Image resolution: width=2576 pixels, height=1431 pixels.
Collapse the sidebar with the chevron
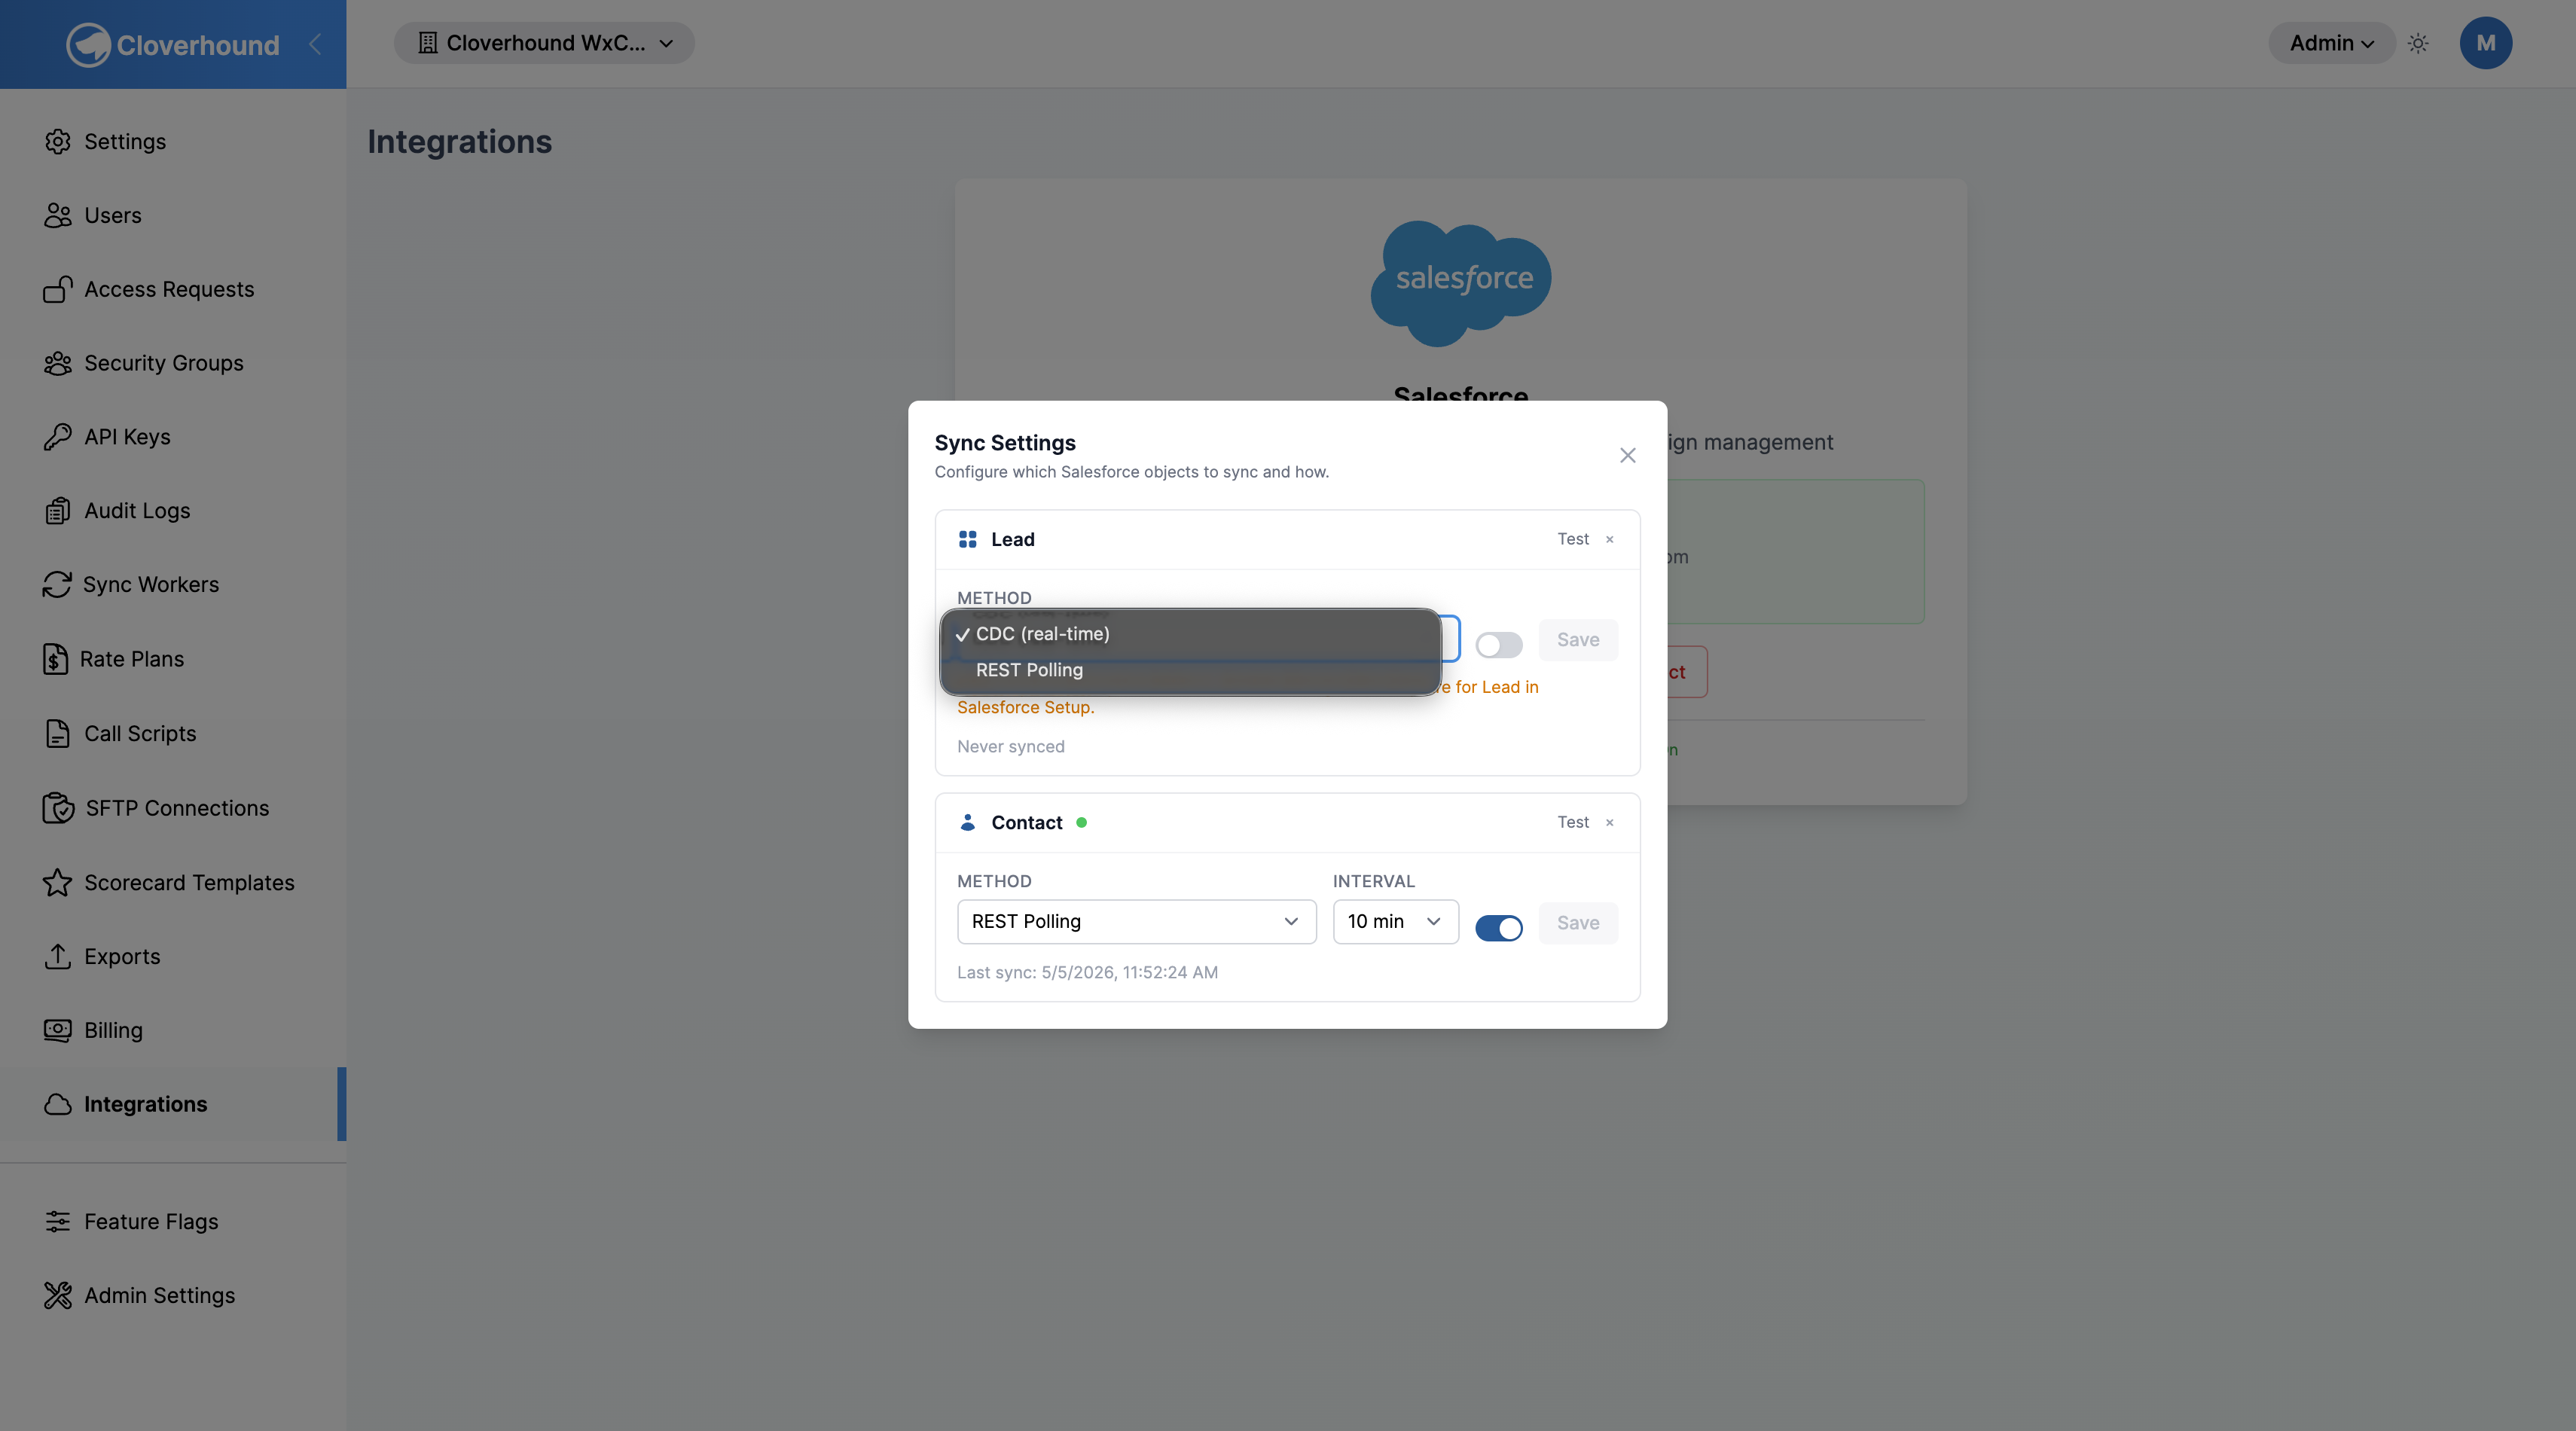click(315, 44)
